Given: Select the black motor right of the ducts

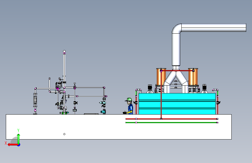Looking at the screenshot, I should pyautogui.click(x=204, y=87).
